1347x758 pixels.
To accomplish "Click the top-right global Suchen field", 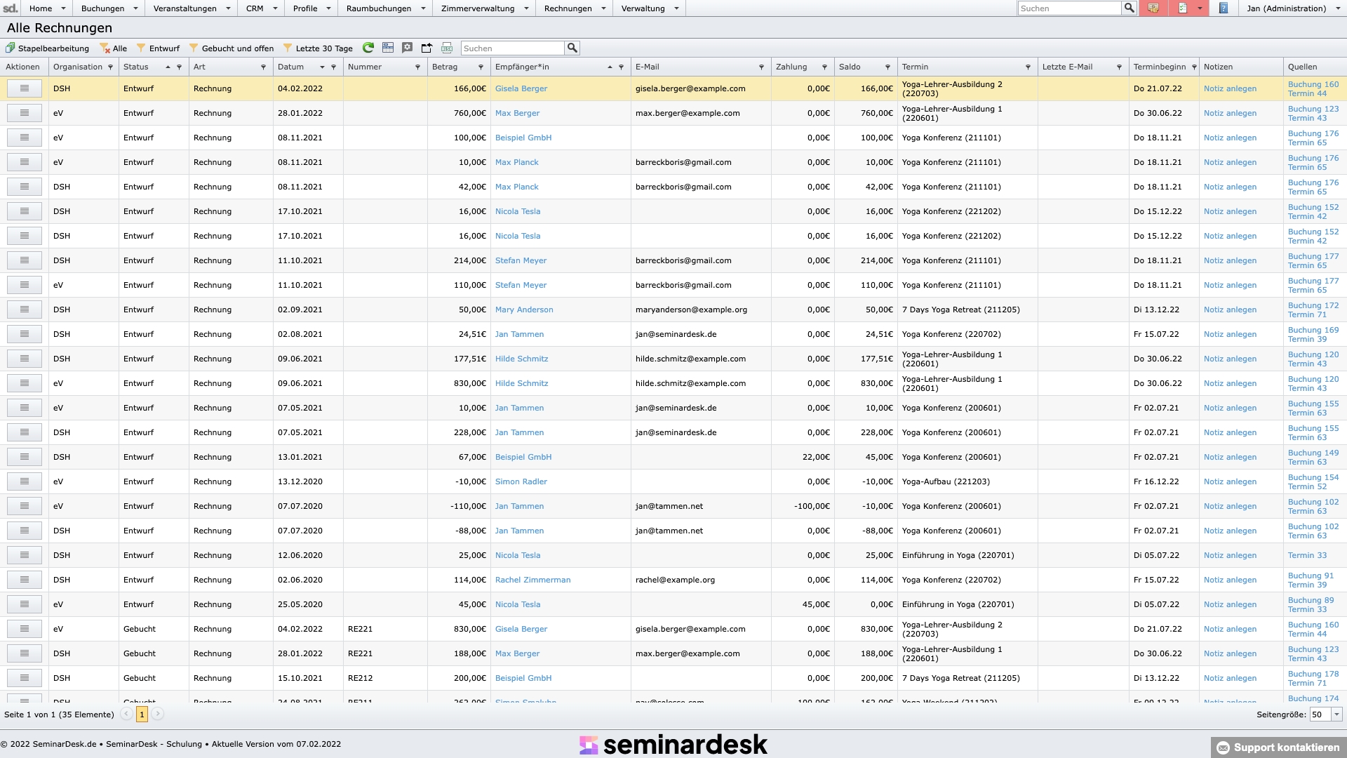I will click(1069, 8).
